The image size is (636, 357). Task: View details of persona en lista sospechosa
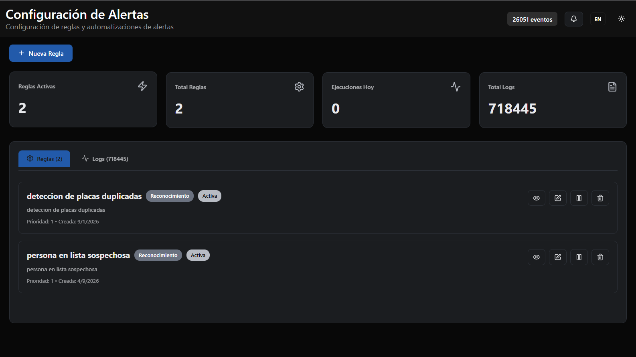click(x=536, y=257)
